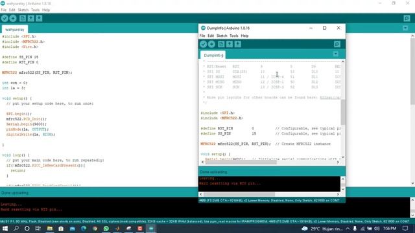415x233 pixels.
Task: Open Serial Monitor in DumpInfo window
Action: point(337,44)
